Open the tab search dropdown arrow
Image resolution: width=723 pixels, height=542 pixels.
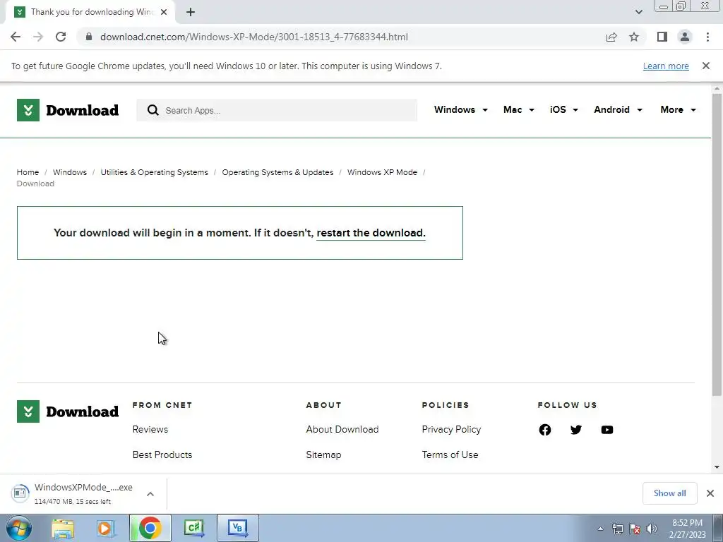[638, 12]
